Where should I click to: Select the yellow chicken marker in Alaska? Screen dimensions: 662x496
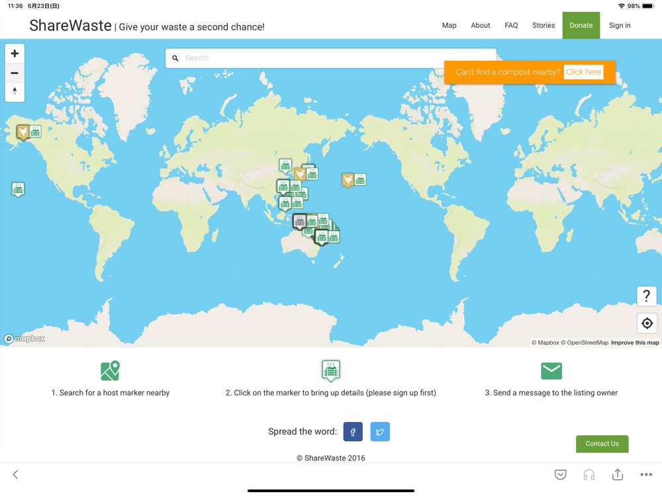(x=23, y=132)
